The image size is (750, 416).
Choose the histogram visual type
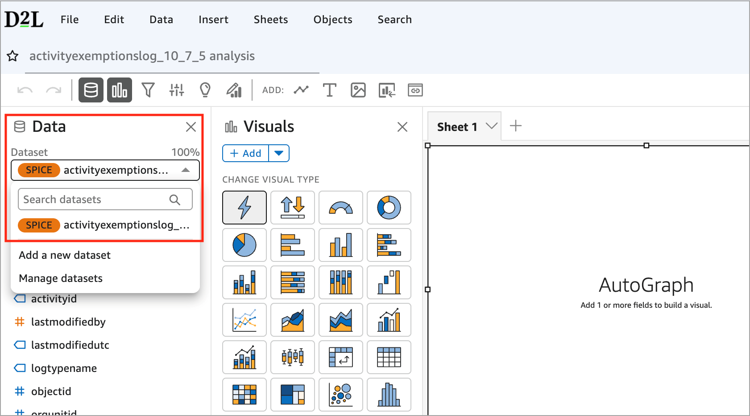(389, 395)
